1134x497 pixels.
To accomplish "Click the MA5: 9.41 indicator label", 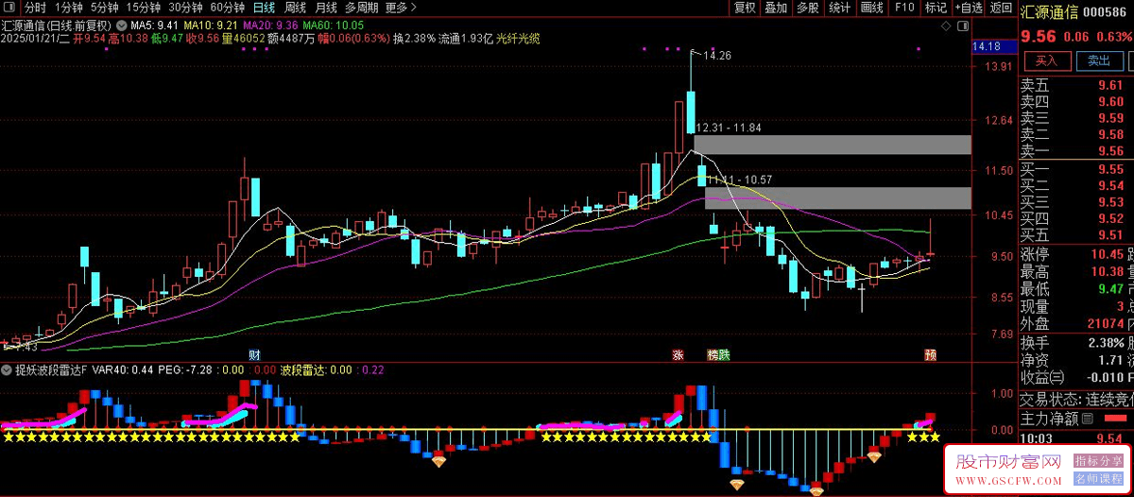I will (x=154, y=25).
